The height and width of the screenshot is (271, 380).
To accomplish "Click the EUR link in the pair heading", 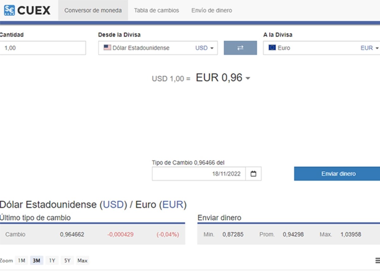I will [x=173, y=205].
